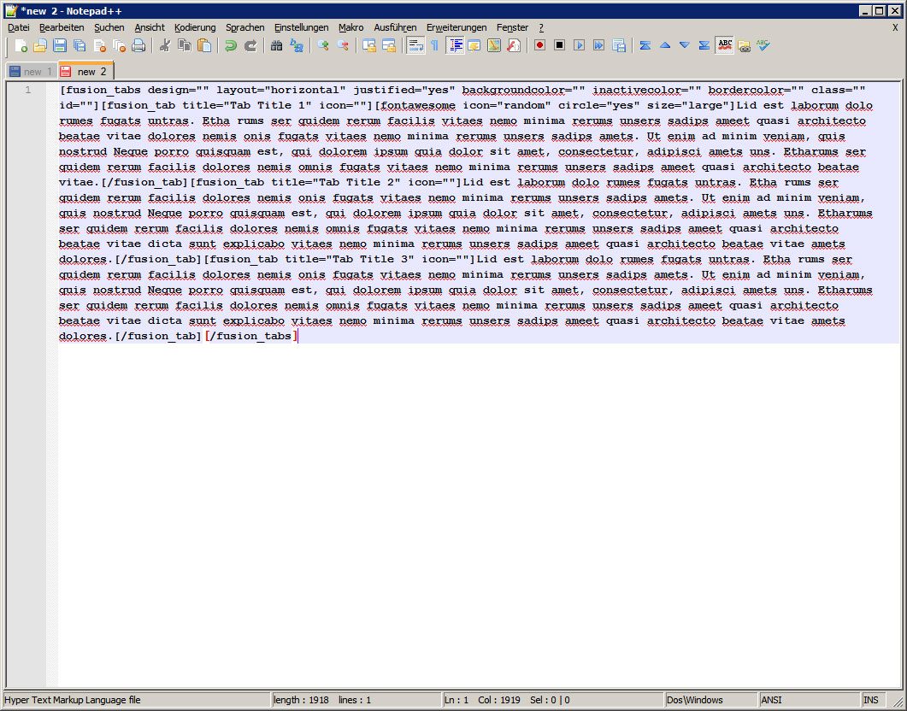Viewport: 907px width, 711px height.
Task: Toggle spell-check underlining with the ABC icon
Action: click(x=725, y=45)
